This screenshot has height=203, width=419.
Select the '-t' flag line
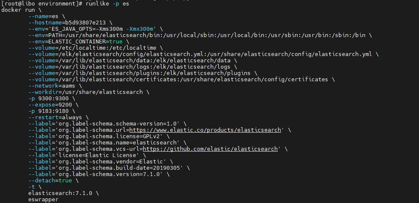pos(35,187)
